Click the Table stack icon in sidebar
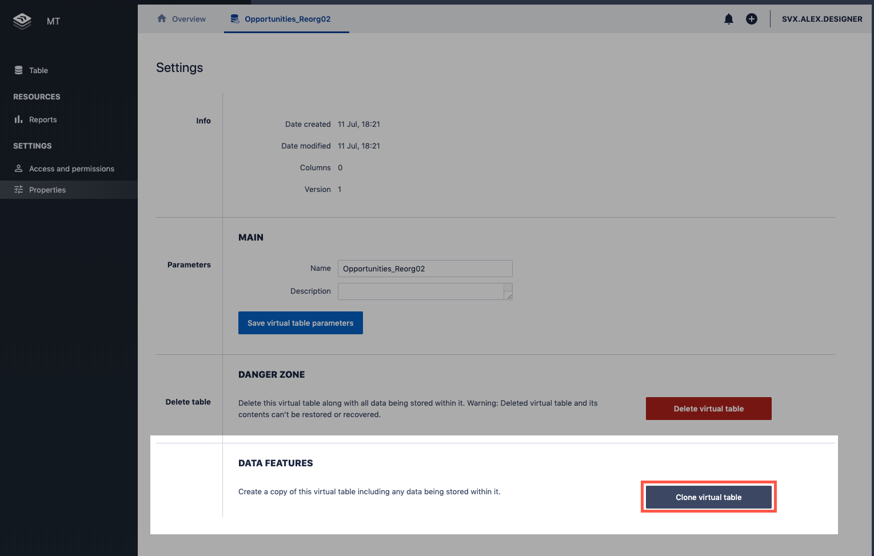 pyautogui.click(x=19, y=70)
